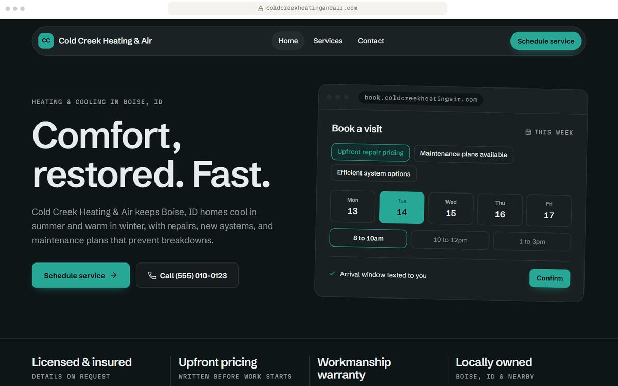Click the "HEATING & COOLING IN BOISE, ID" eyebrow
618x386 pixels.
click(x=97, y=102)
